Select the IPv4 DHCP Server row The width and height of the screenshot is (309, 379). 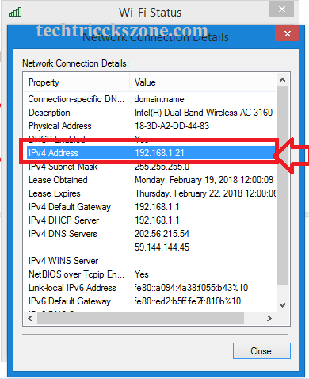tap(151, 220)
